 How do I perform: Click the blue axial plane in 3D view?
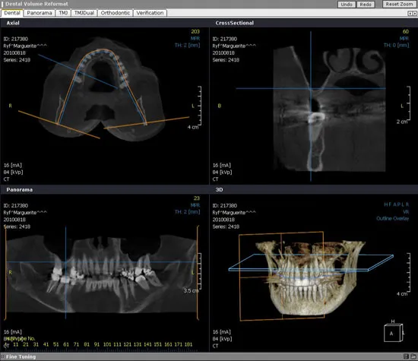coord(311,263)
